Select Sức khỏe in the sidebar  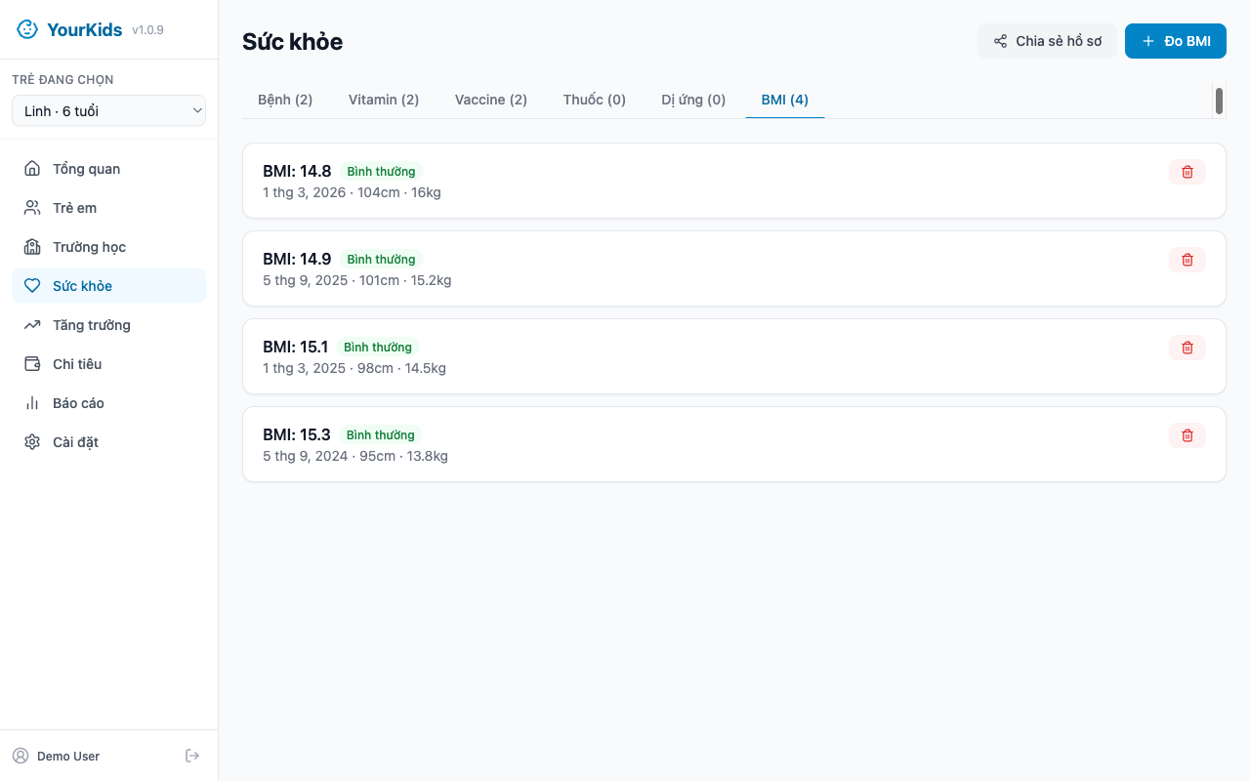108,286
